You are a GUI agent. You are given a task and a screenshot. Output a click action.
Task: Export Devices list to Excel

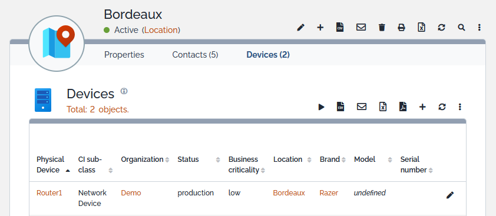[383, 107]
